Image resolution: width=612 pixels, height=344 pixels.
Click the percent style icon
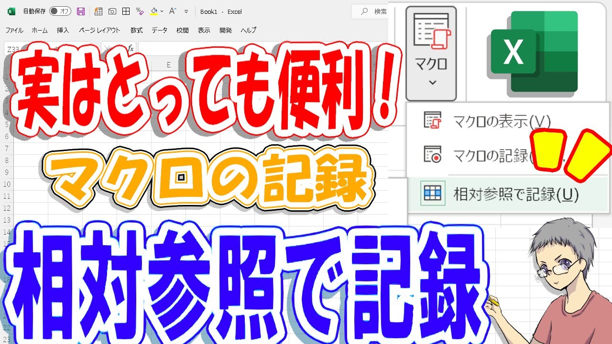click(140, 11)
